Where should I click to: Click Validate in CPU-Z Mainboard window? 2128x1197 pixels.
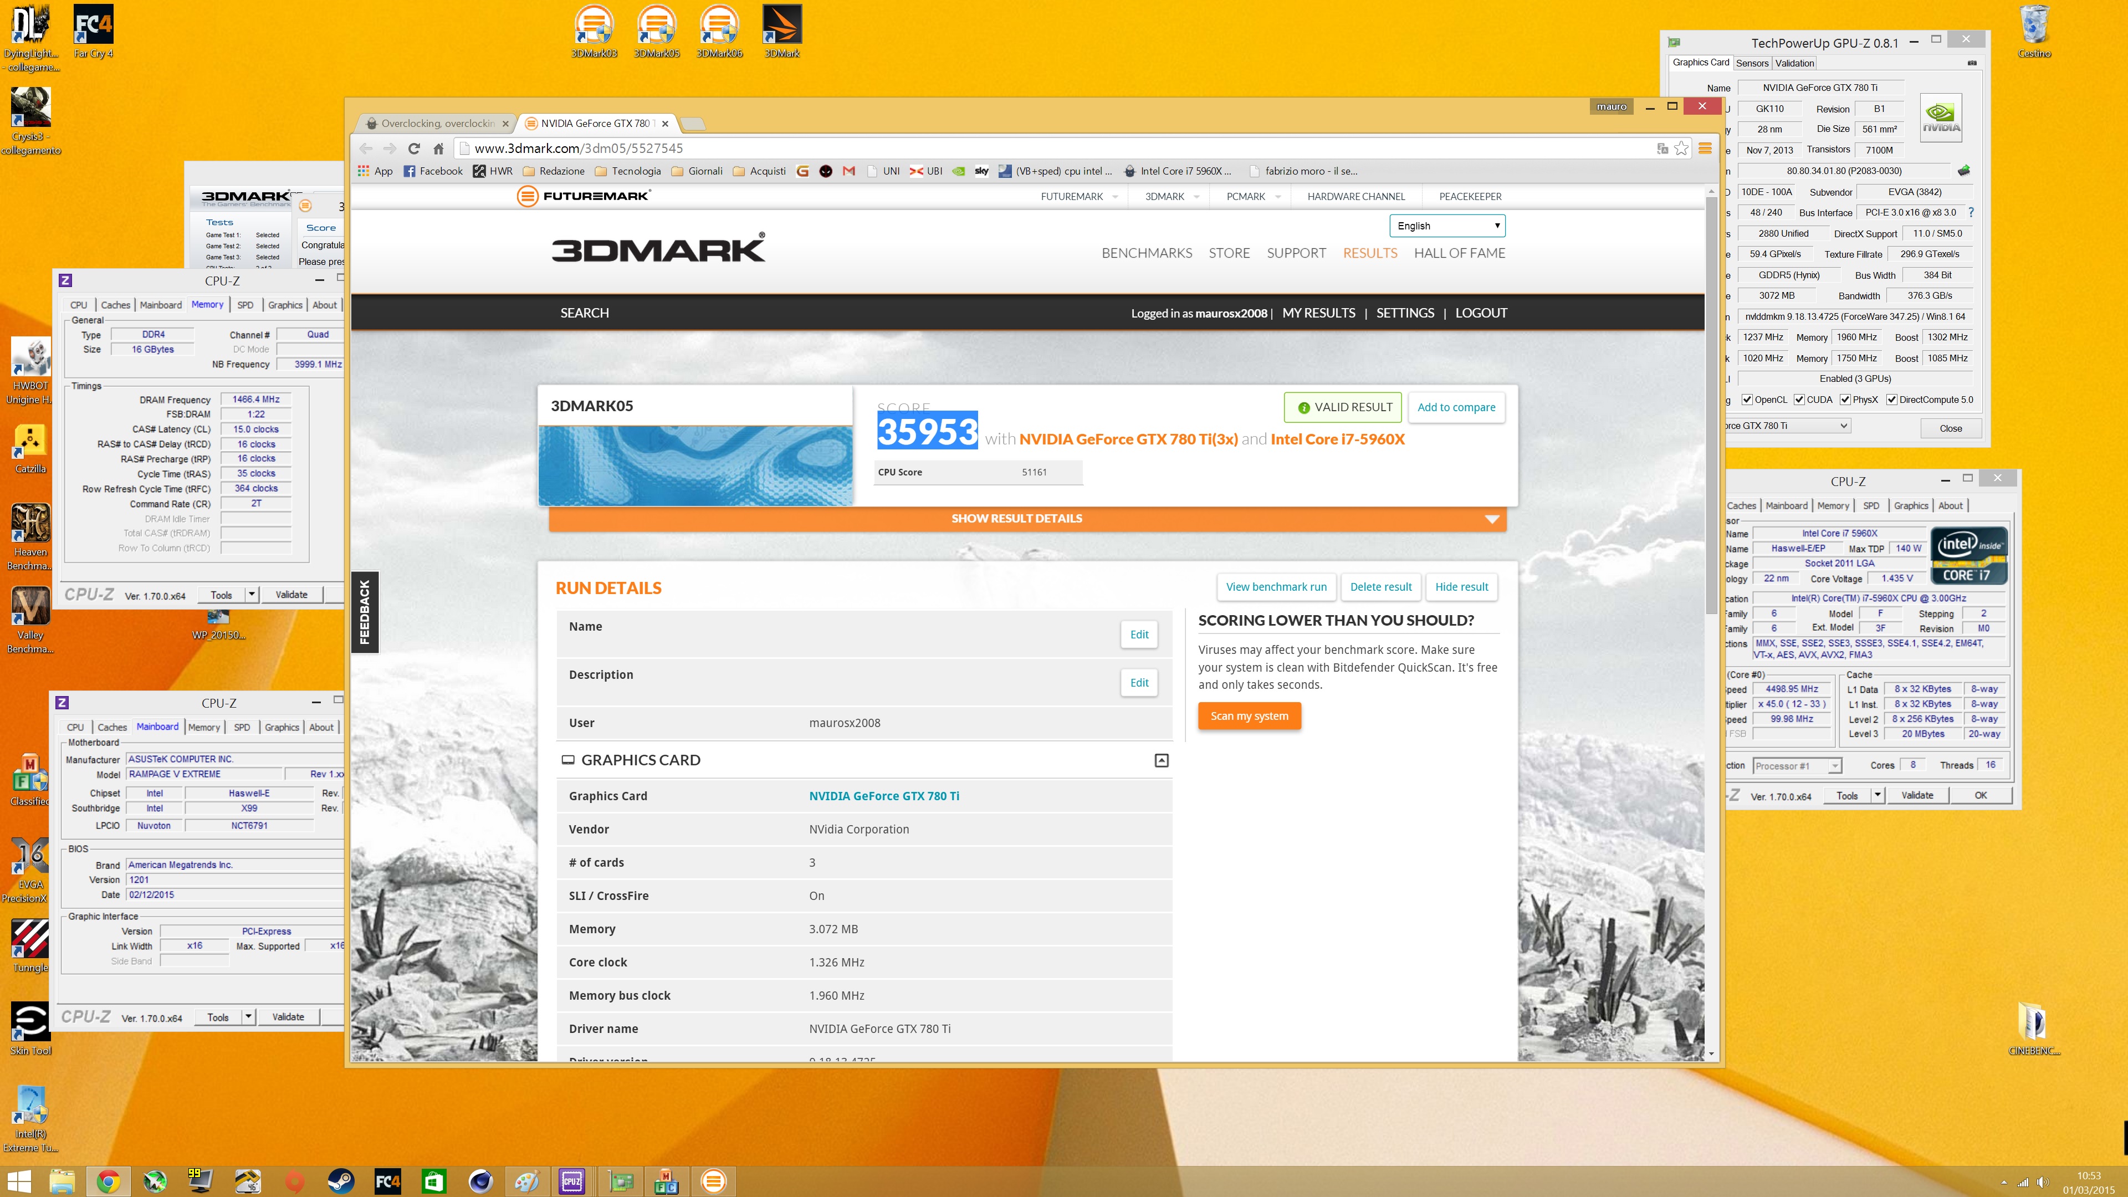point(288,1017)
